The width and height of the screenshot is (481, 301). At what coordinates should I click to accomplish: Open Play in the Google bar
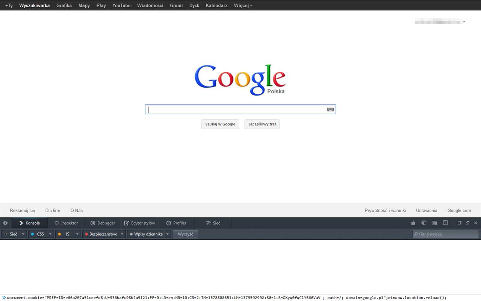point(101,5)
